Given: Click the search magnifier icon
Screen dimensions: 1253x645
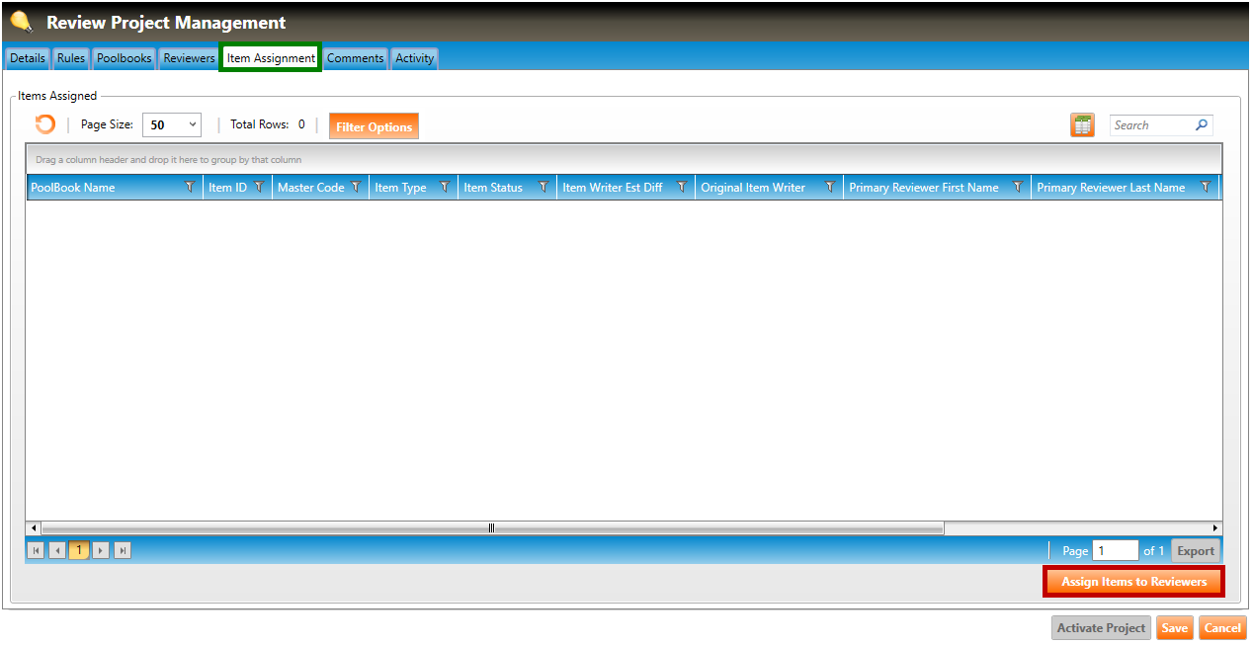Looking at the screenshot, I should pyautogui.click(x=1201, y=125).
